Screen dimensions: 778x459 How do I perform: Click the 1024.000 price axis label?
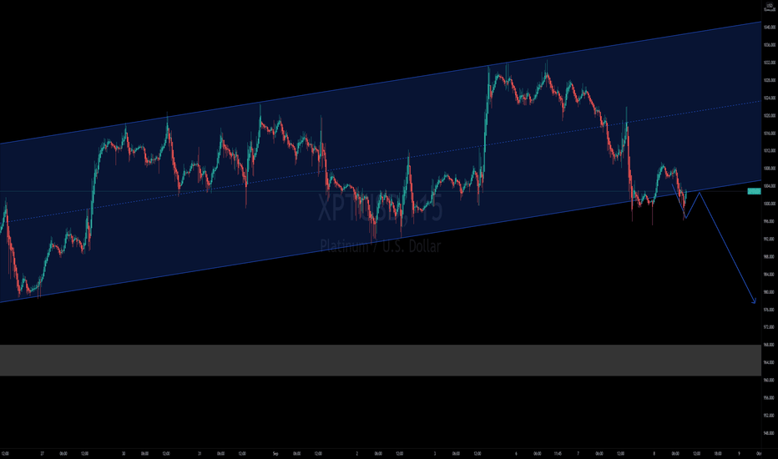[x=770, y=98]
